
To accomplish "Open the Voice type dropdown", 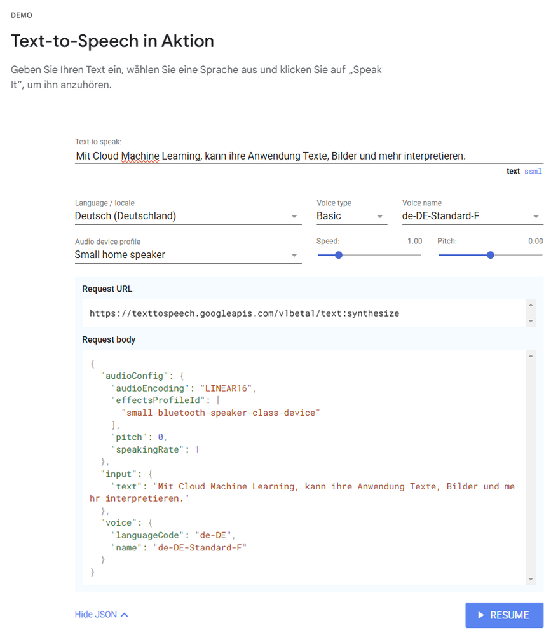I will [x=351, y=216].
